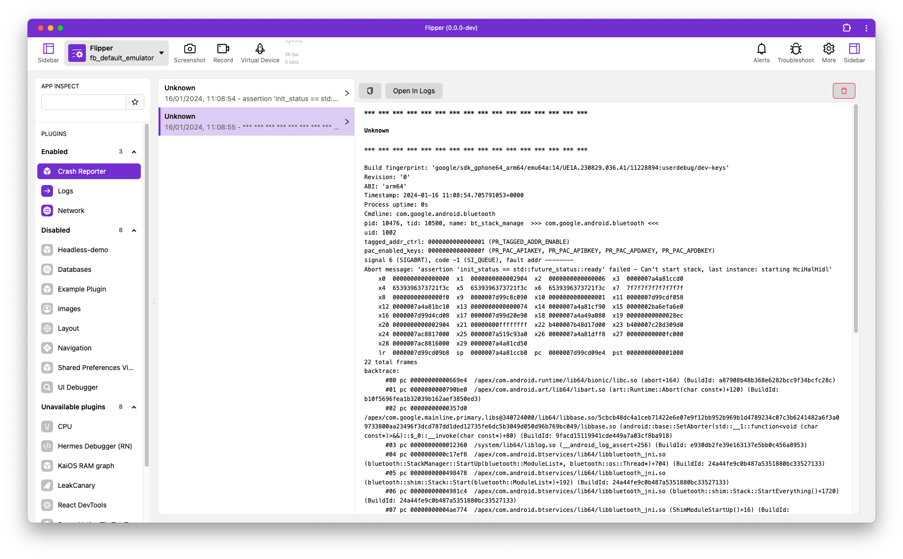The height and width of the screenshot is (559, 903).
Task: Expand chevron of second Unknown crash
Action: click(347, 122)
